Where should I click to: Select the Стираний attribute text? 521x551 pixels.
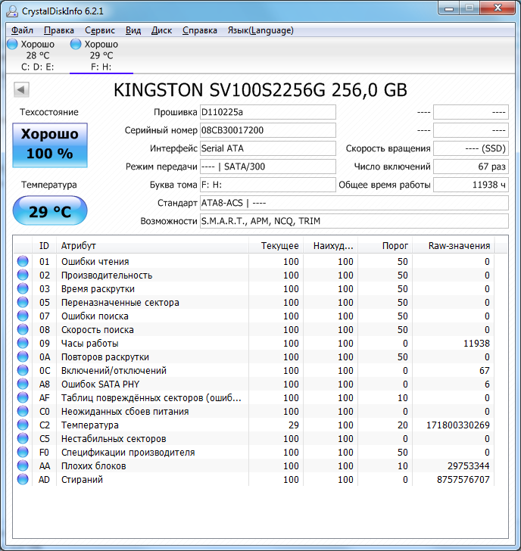coord(82,480)
